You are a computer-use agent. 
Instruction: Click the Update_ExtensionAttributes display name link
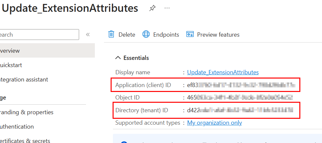[x=223, y=72]
